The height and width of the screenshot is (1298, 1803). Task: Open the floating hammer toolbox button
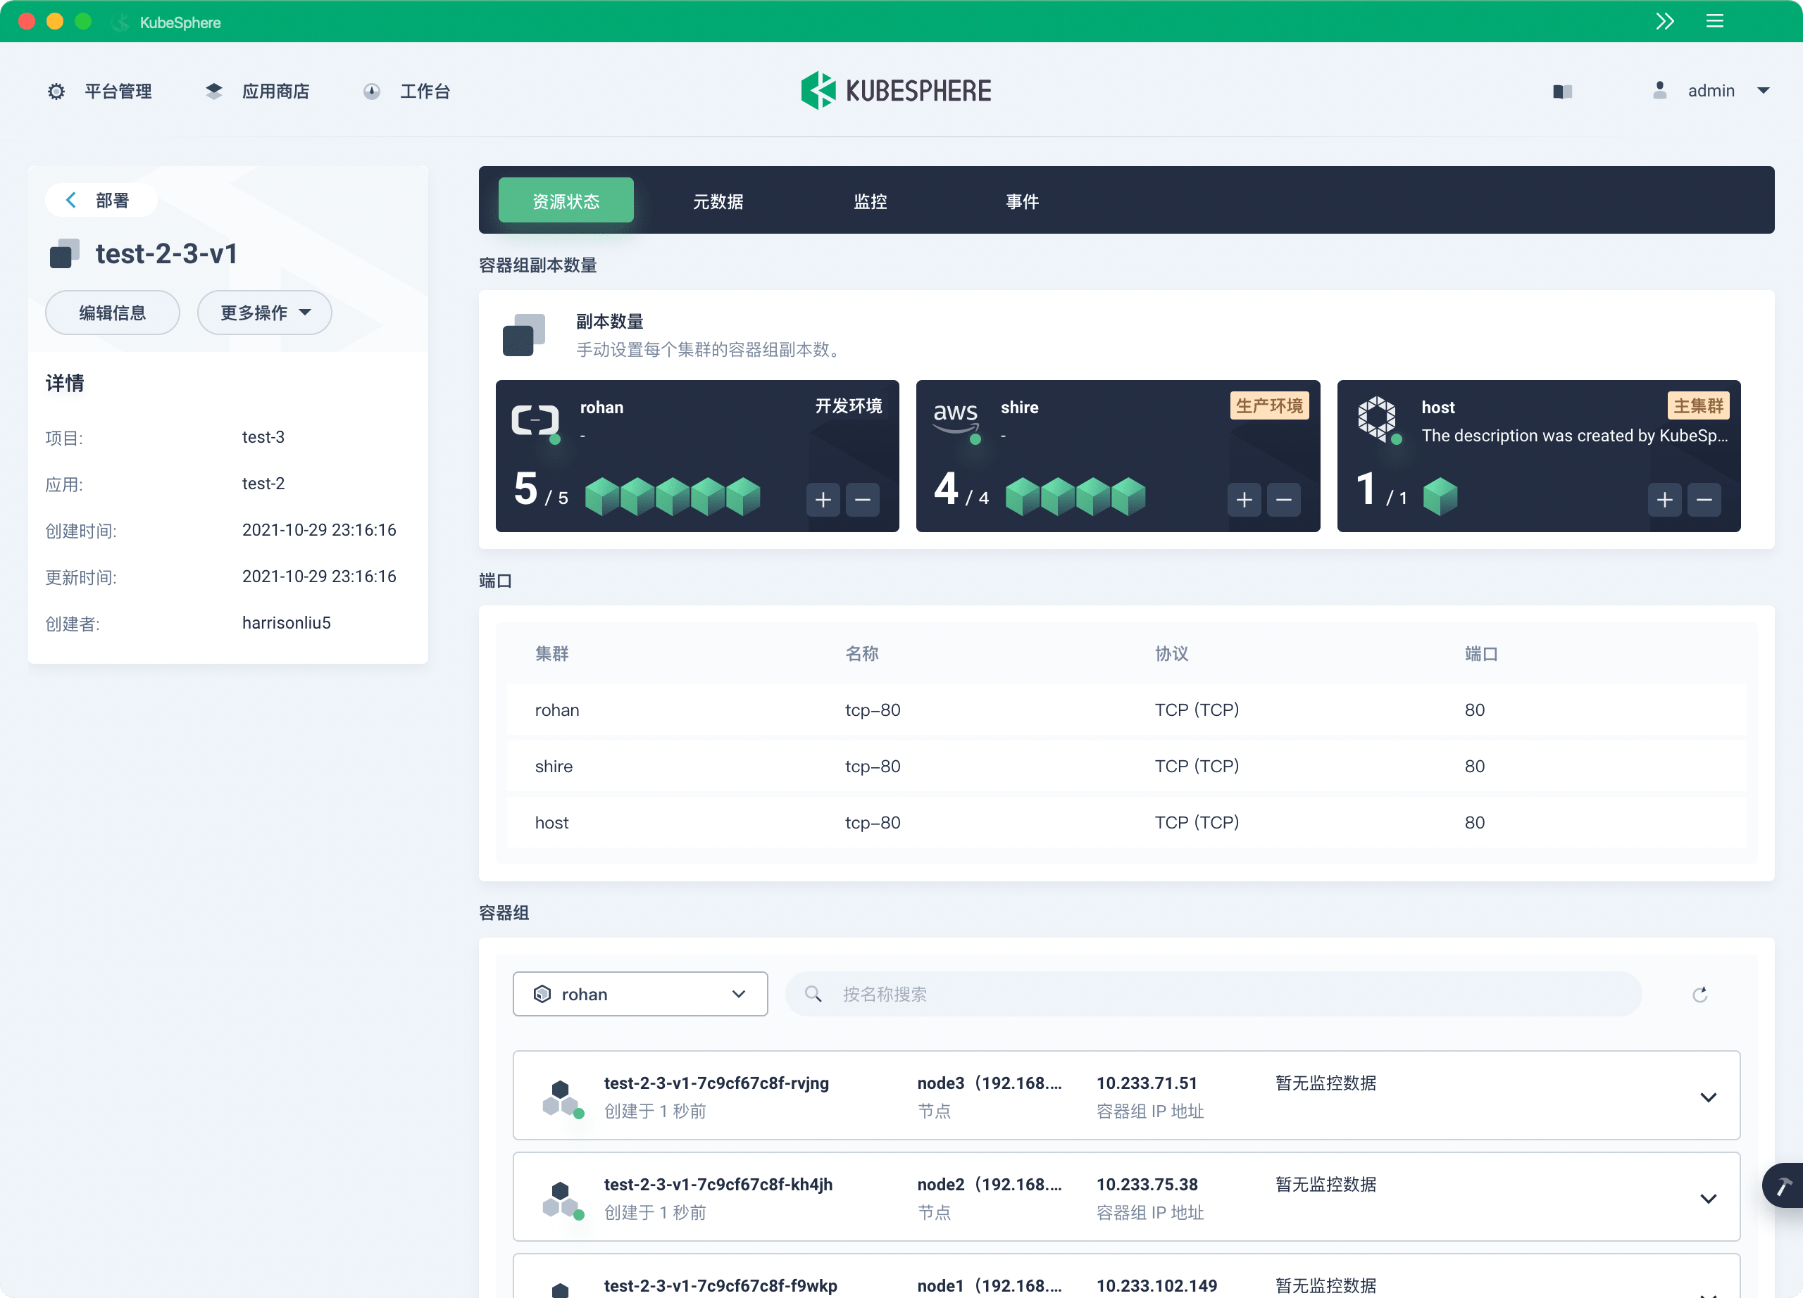tap(1783, 1185)
